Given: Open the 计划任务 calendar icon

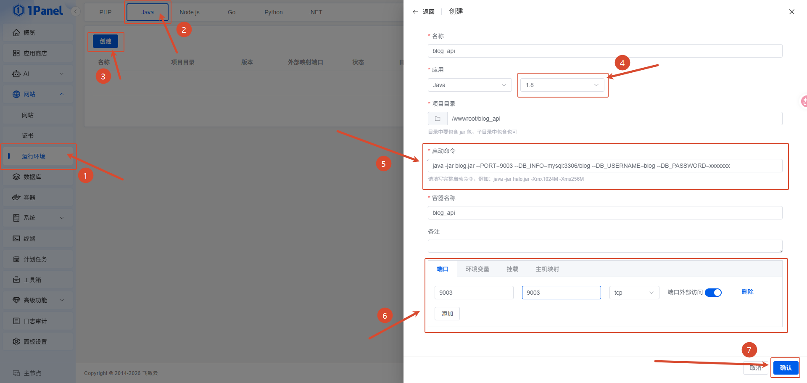Looking at the screenshot, I should tap(16, 259).
